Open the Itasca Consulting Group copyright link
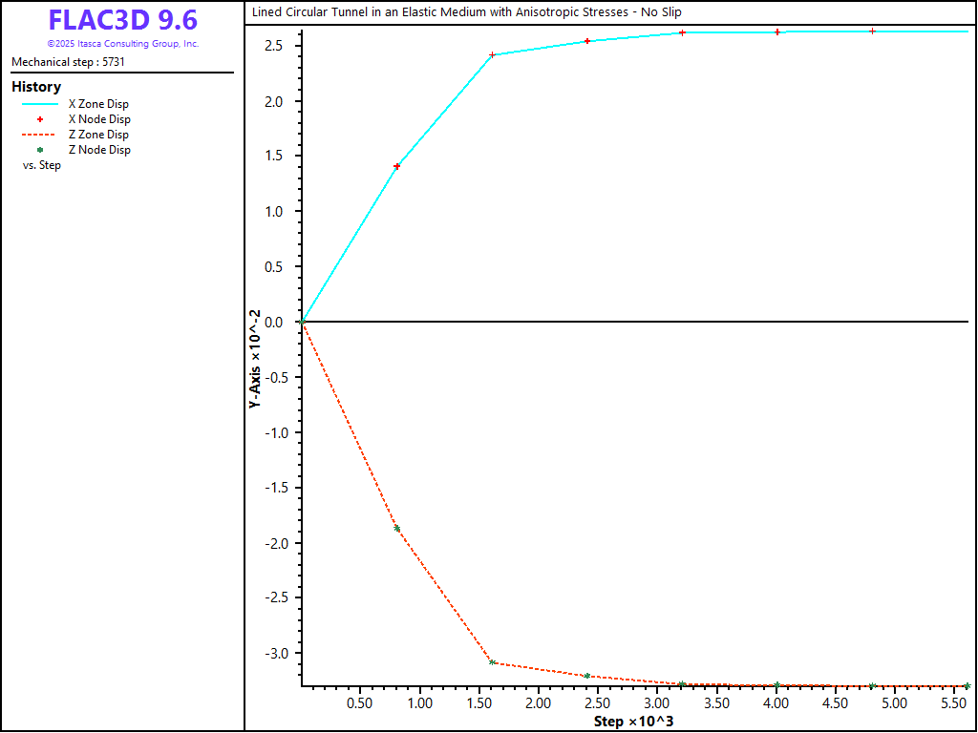The height and width of the screenshot is (733, 978). point(122,44)
